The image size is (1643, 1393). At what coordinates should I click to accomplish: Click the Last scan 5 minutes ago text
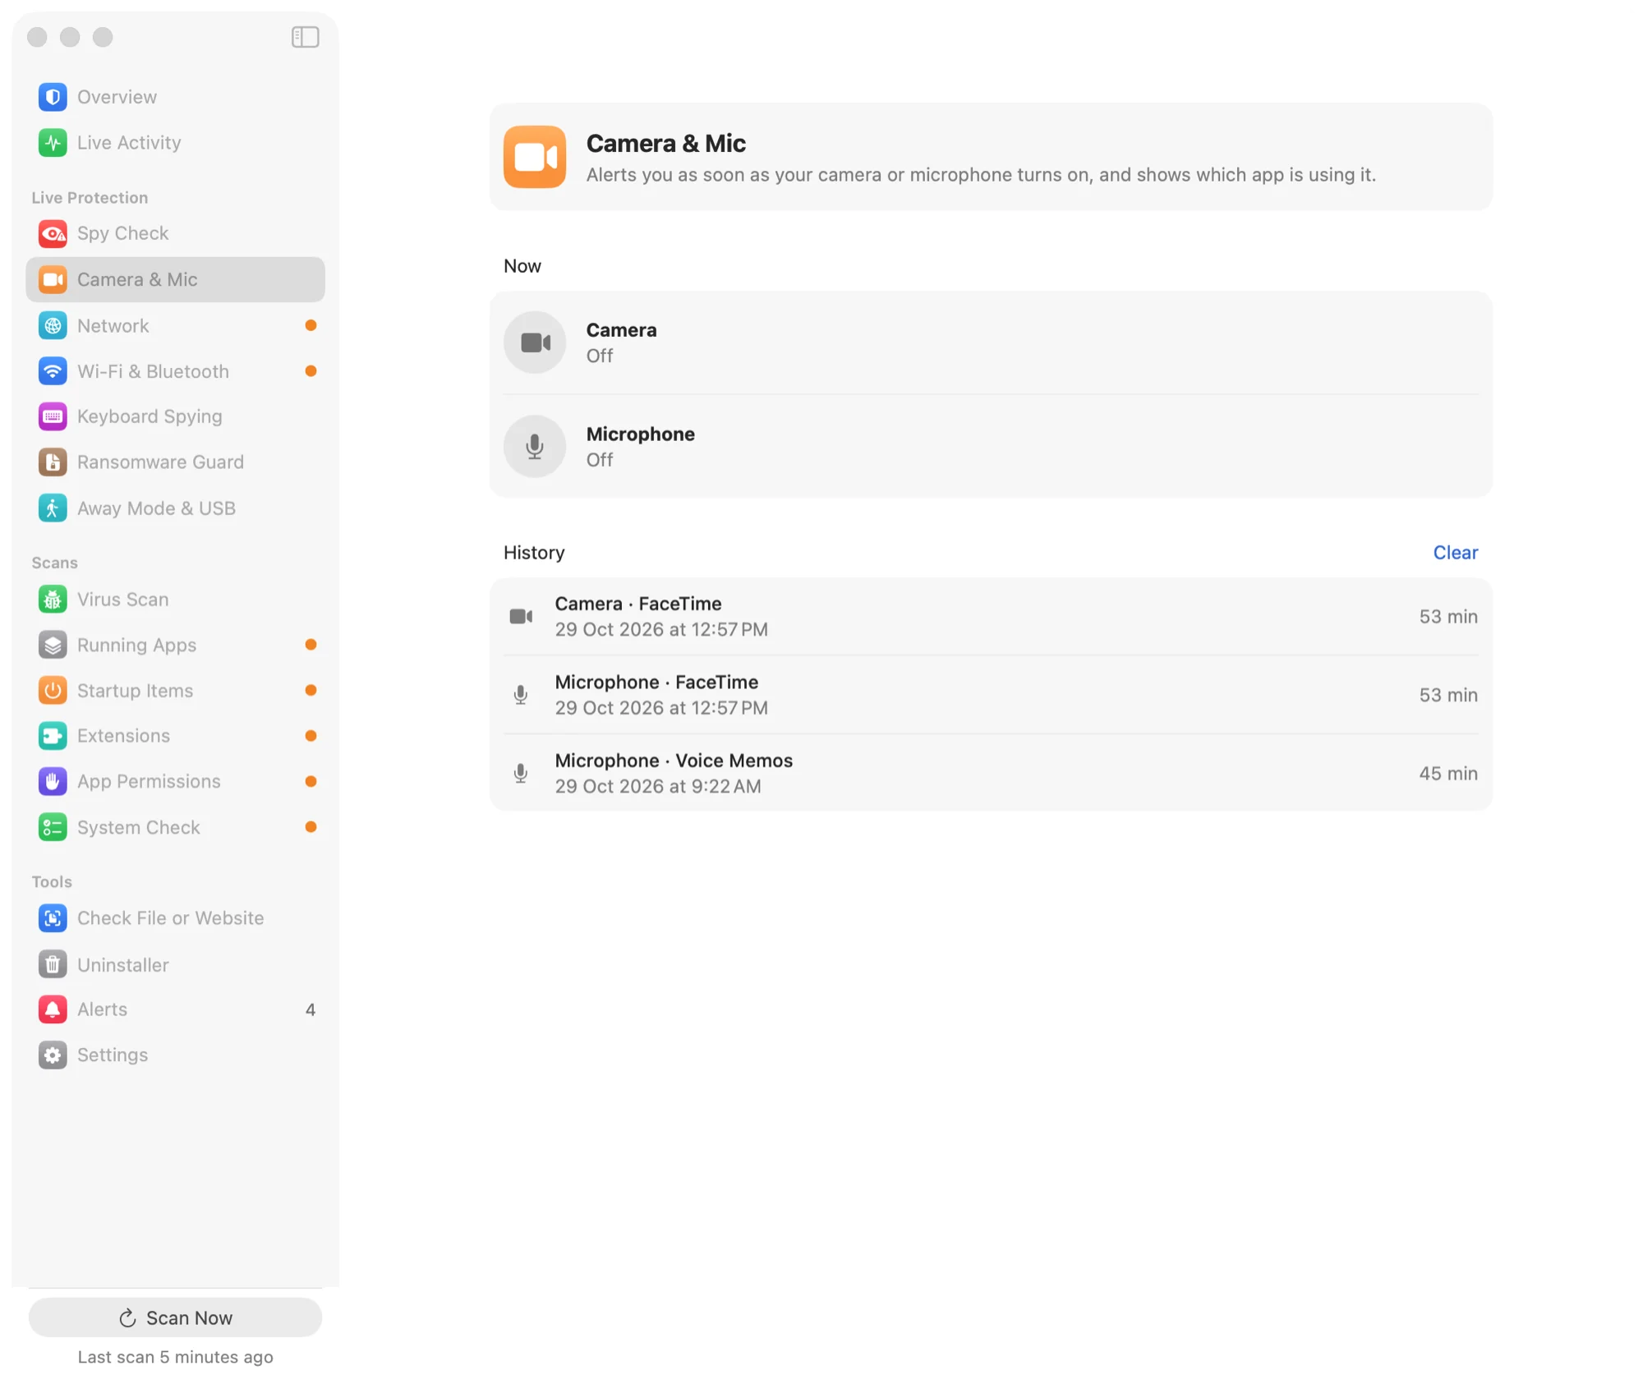[175, 1358]
